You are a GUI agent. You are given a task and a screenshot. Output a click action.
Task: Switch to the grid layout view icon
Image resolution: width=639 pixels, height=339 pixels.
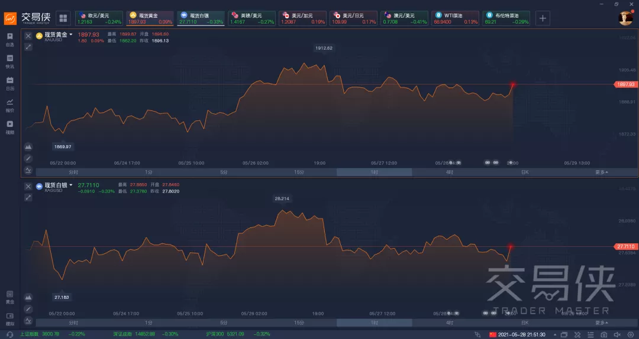coord(63,18)
